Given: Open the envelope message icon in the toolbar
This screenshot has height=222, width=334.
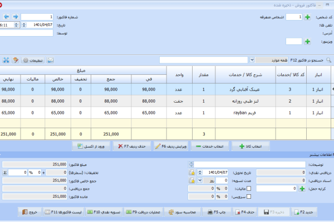Looking at the screenshot, I should pos(51,60).
